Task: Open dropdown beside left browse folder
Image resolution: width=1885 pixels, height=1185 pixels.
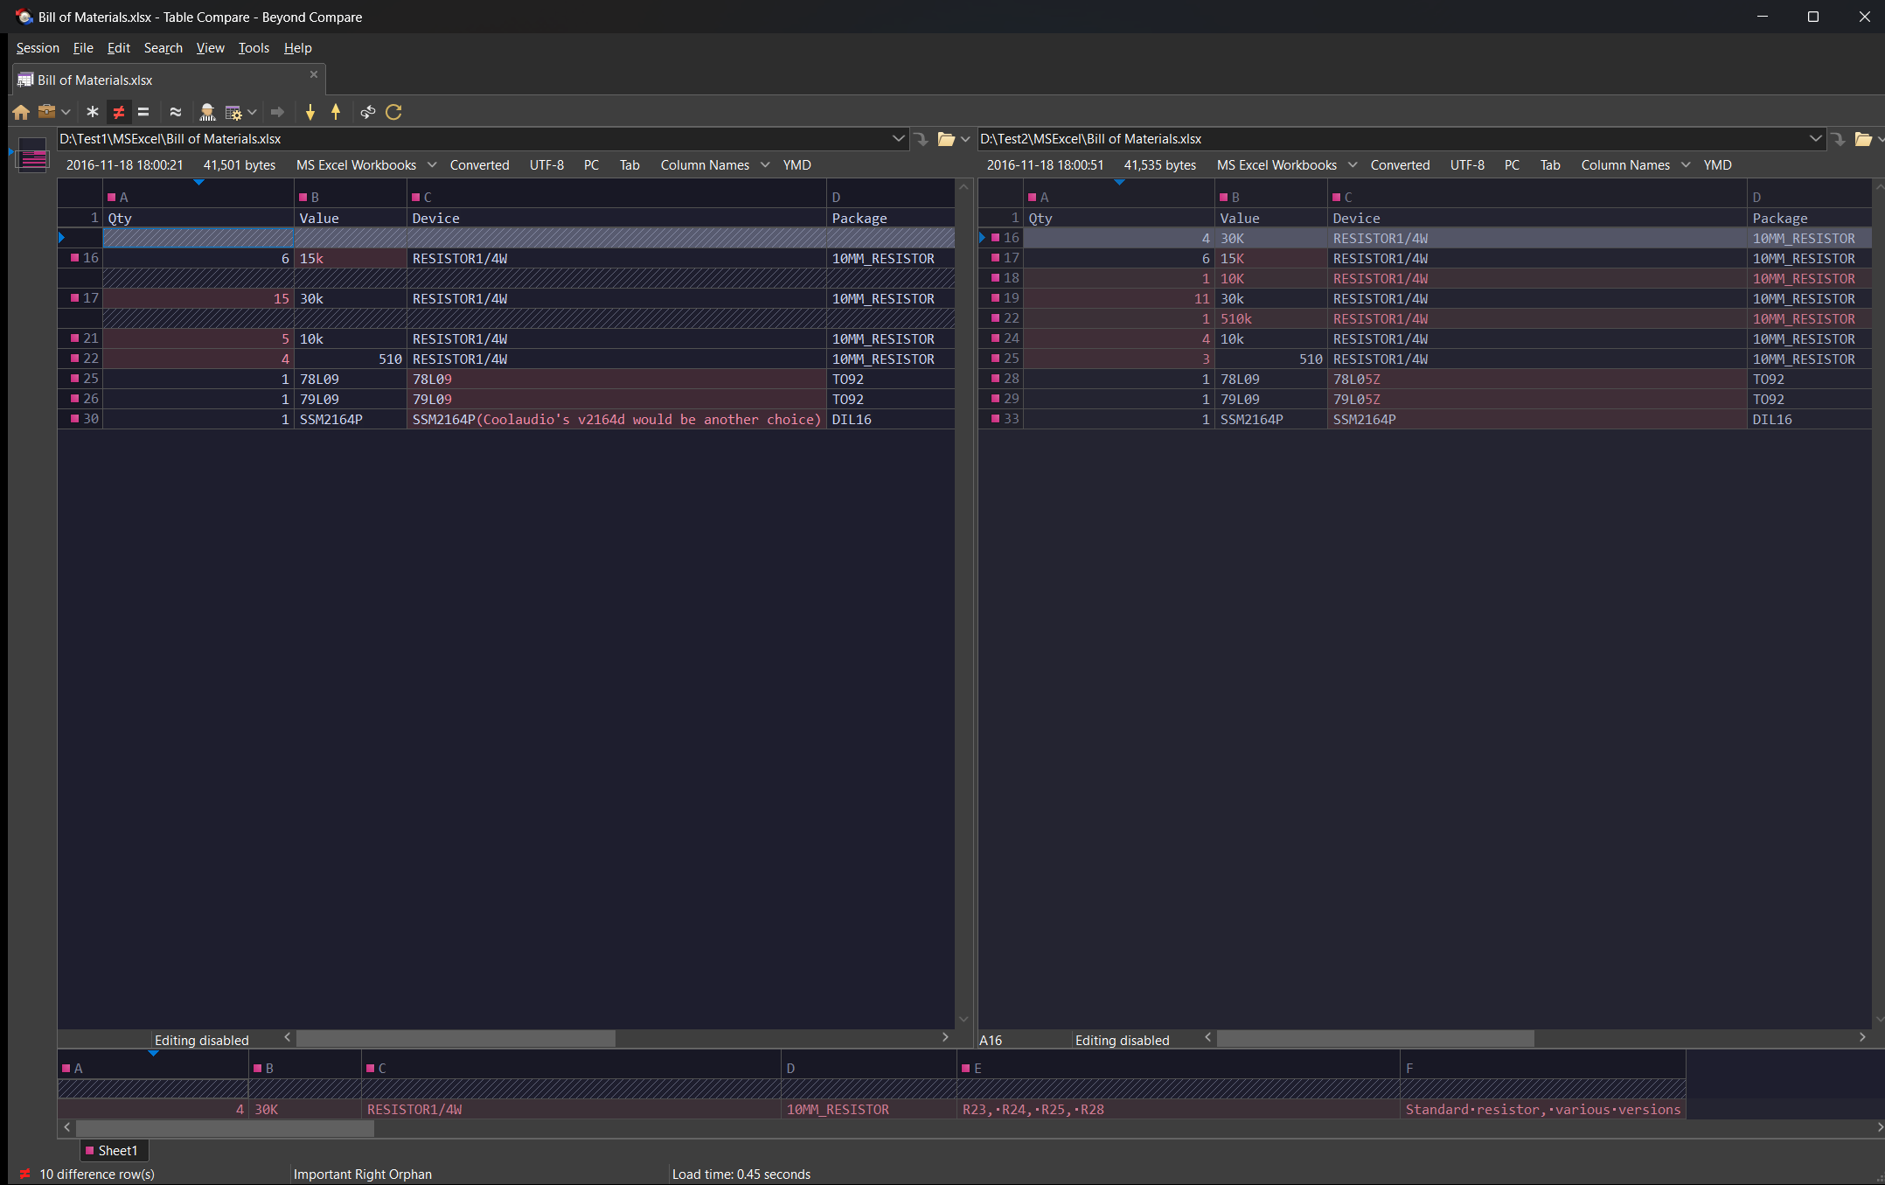Action: (965, 139)
